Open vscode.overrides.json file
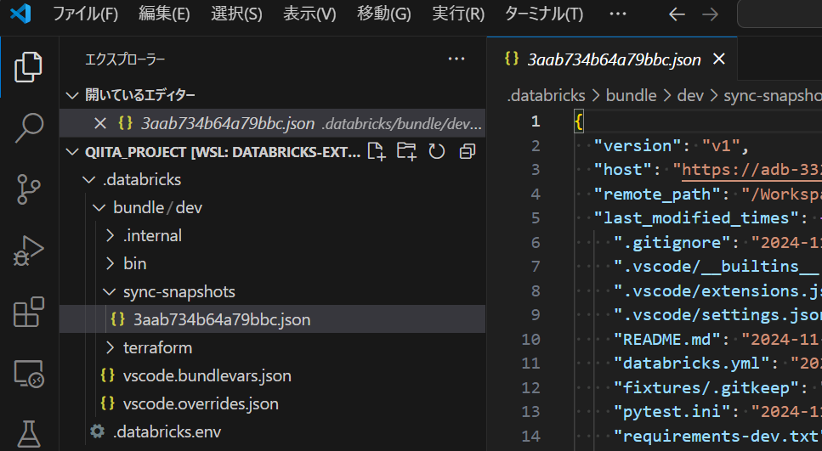Viewport: 822px width, 451px height. (x=201, y=403)
